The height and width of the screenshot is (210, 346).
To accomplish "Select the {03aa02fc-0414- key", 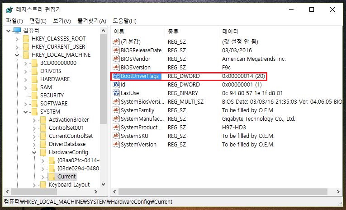I will (x=78, y=160).
